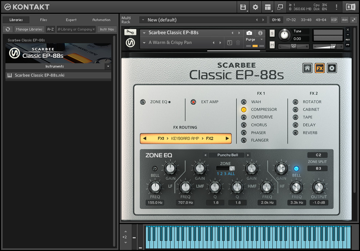Viewport: 360px width, 251px height.
Task: Click the ZONE selector slider
Action: click(x=225, y=169)
